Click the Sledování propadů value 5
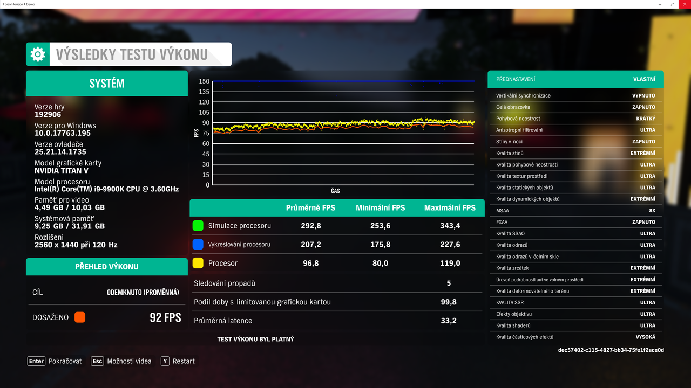This screenshot has height=388, width=691. coord(449,283)
